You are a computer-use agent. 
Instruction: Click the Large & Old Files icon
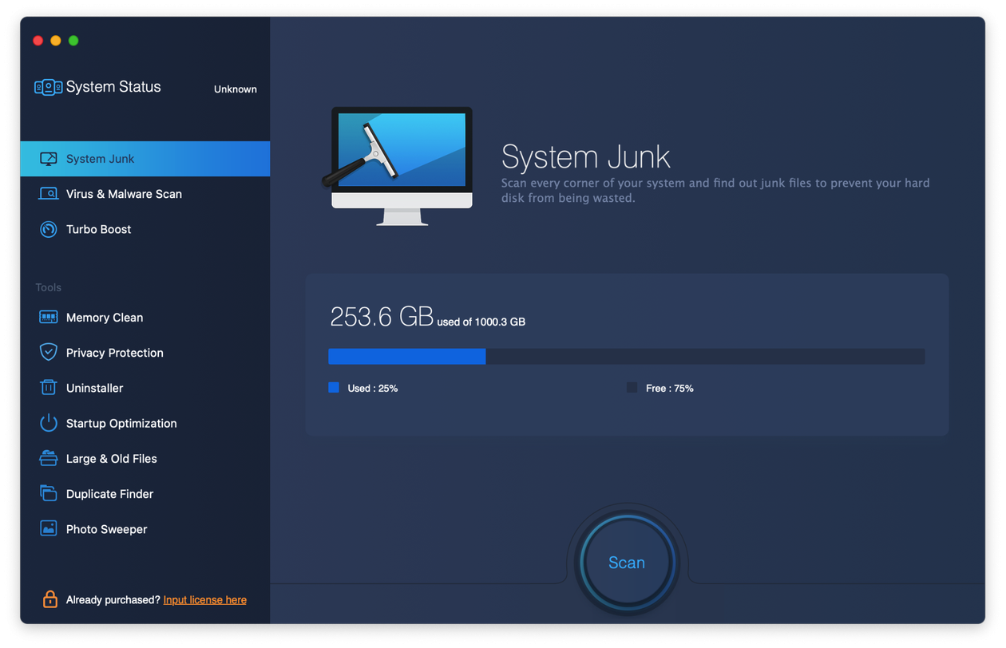tap(49, 459)
